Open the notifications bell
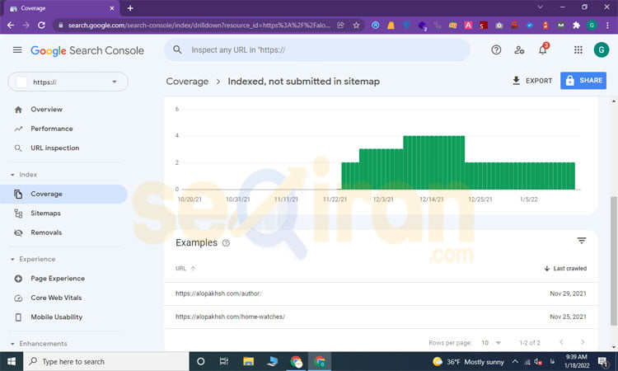This screenshot has height=371, width=618. tap(543, 49)
